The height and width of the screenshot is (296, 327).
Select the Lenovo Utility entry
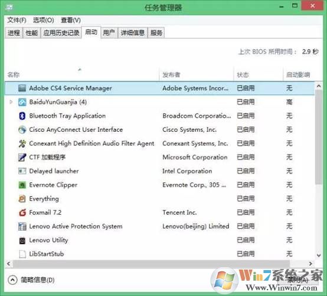[48, 240]
